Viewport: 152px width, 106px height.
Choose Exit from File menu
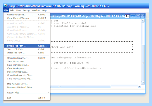[x=27, y=98]
